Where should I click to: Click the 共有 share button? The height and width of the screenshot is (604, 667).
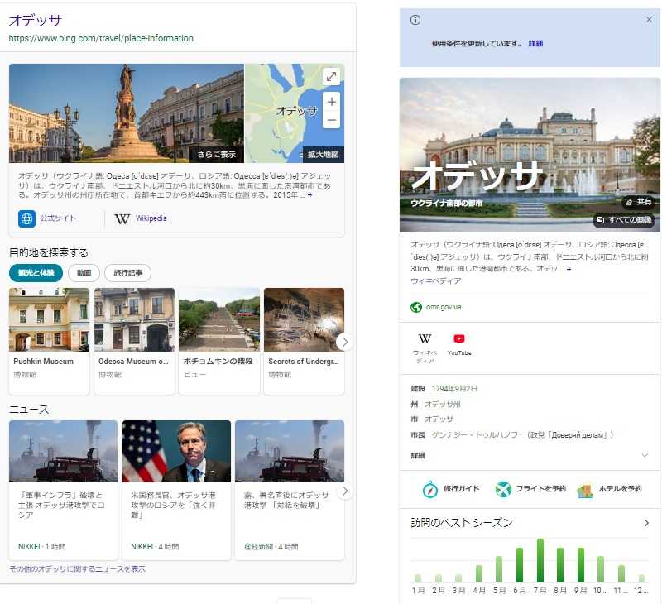638,202
